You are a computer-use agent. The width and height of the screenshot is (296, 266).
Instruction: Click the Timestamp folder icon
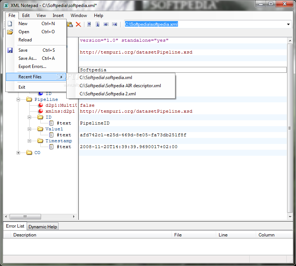pyautogui.click(x=40, y=141)
